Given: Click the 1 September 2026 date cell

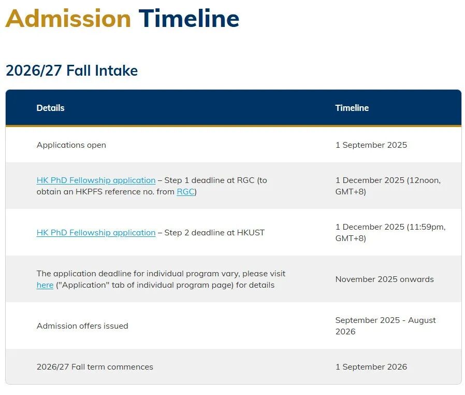Looking at the screenshot, I should click(371, 366).
